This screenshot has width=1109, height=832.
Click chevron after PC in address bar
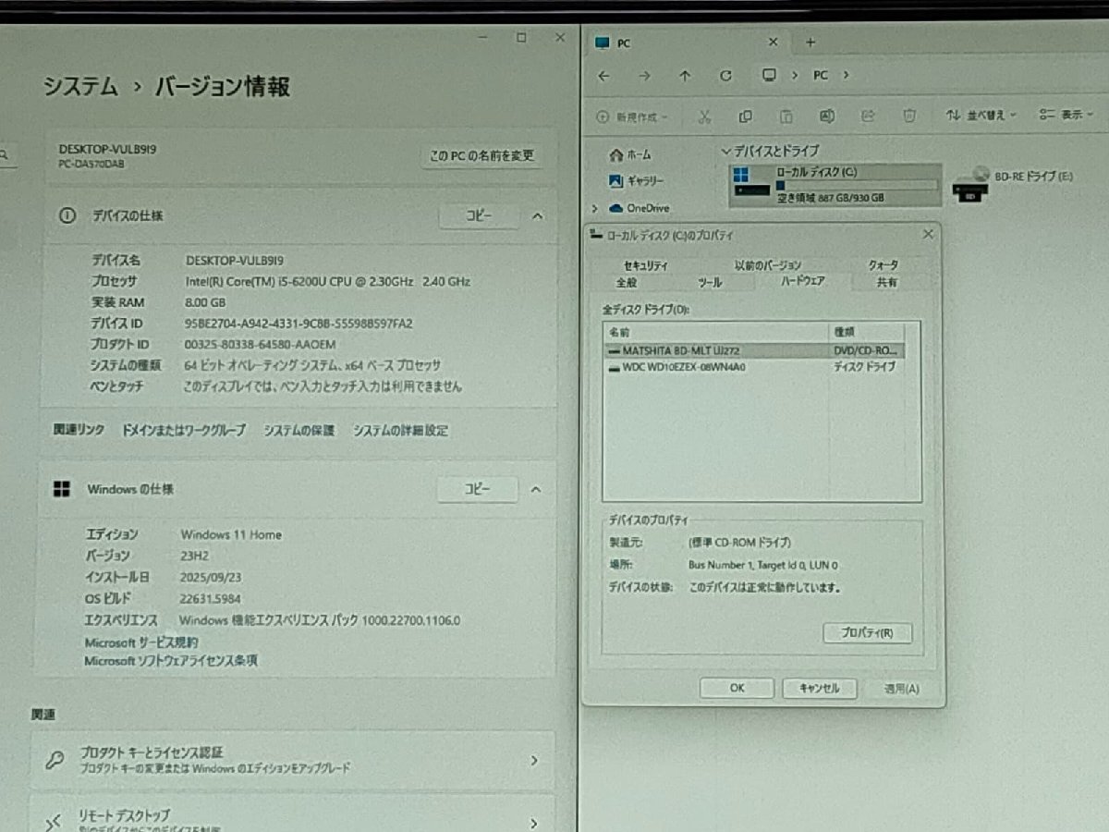(846, 76)
